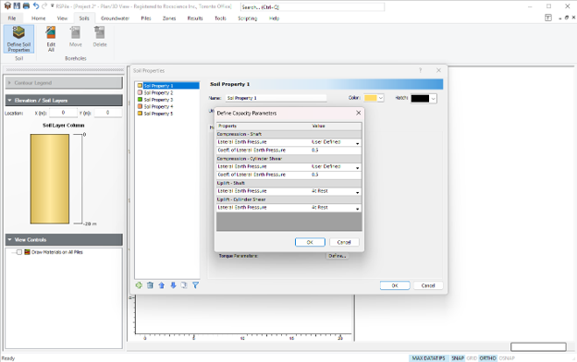The image size is (577, 362).
Task: Click Define button for Torque Parameters
Action: pyautogui.click(x=338, y=256)
